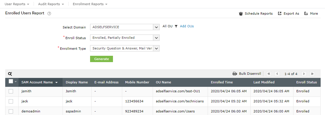Expand the Enrollment Type dropdown
This screenshot has width=325, height=115.
pos(156,48)
